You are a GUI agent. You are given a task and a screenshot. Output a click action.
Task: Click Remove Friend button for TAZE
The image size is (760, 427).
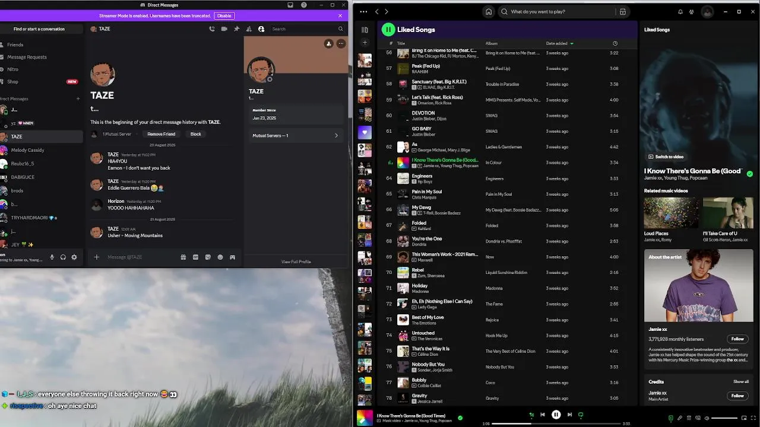click(161, 134)
